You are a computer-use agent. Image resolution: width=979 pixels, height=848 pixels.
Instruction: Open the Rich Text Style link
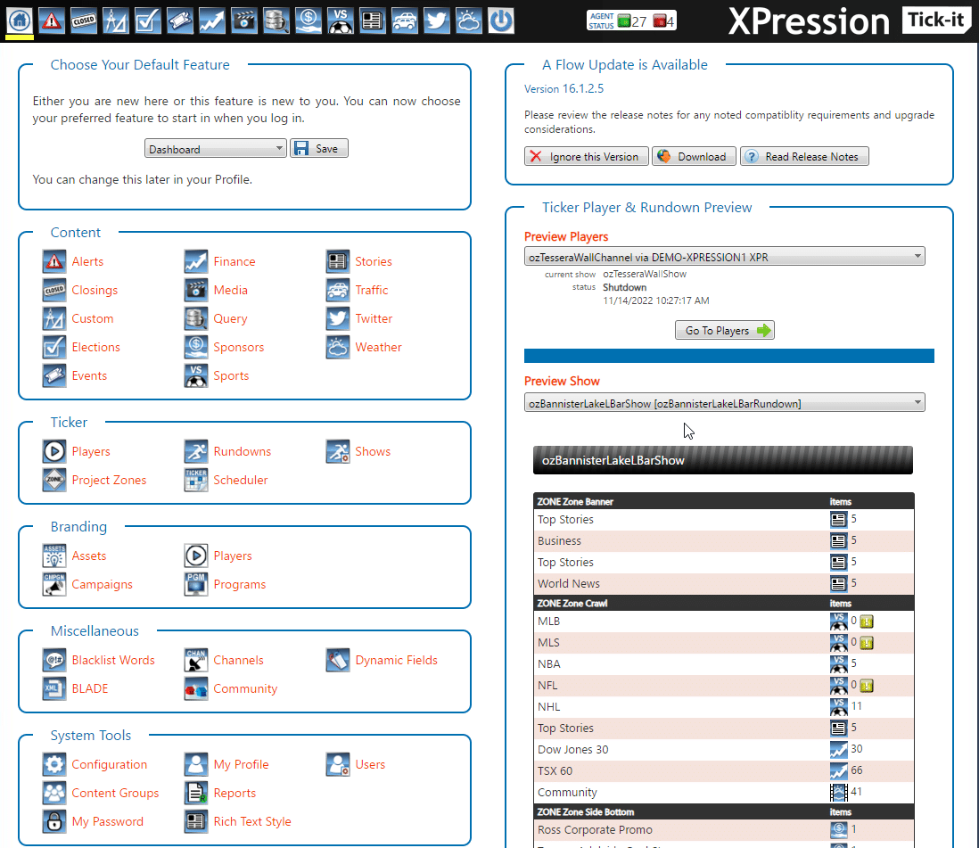[x=252, y=822]
